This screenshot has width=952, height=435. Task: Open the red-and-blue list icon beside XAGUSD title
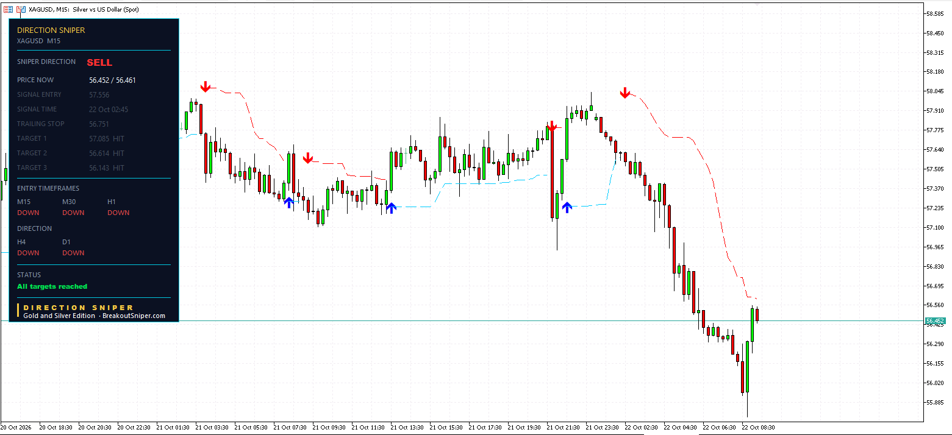click(x=8, y=10)
